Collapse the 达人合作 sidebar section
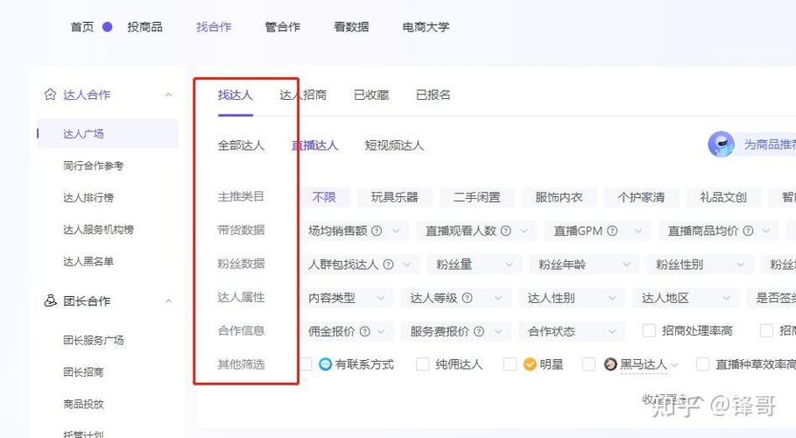Image resolution: width=796 pixels, height=438 pixels. 168,95
